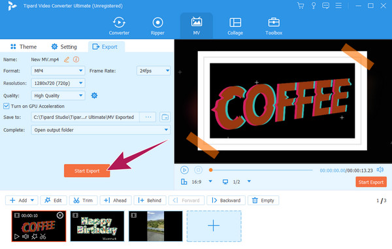Expand the Frame Rate 24fps dropdown
This screenshot has height=249, width=392.
click(154, 71)
